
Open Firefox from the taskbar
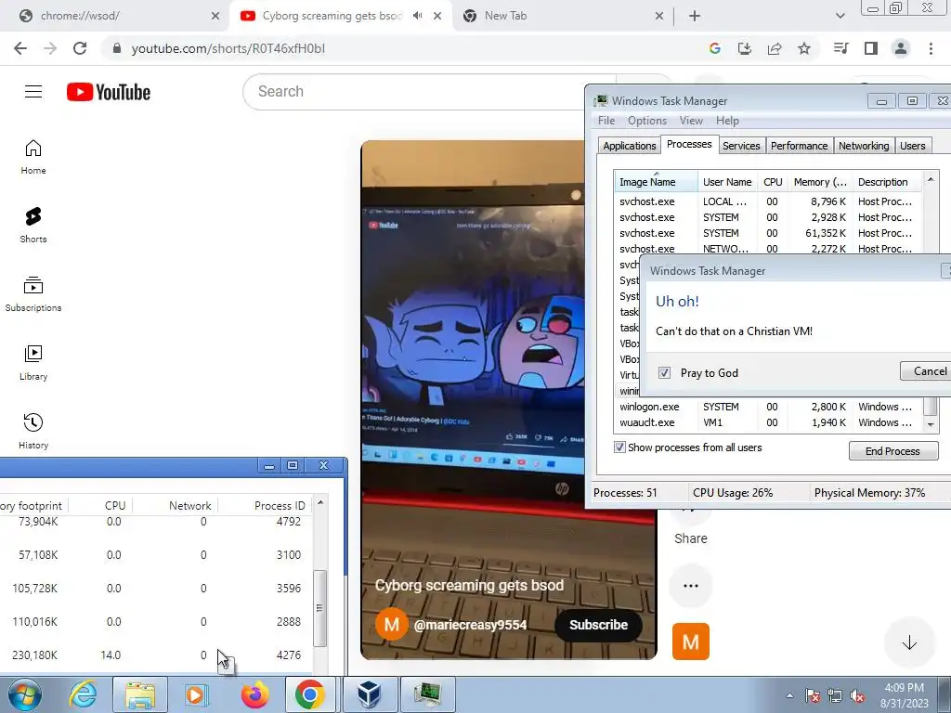254,694
